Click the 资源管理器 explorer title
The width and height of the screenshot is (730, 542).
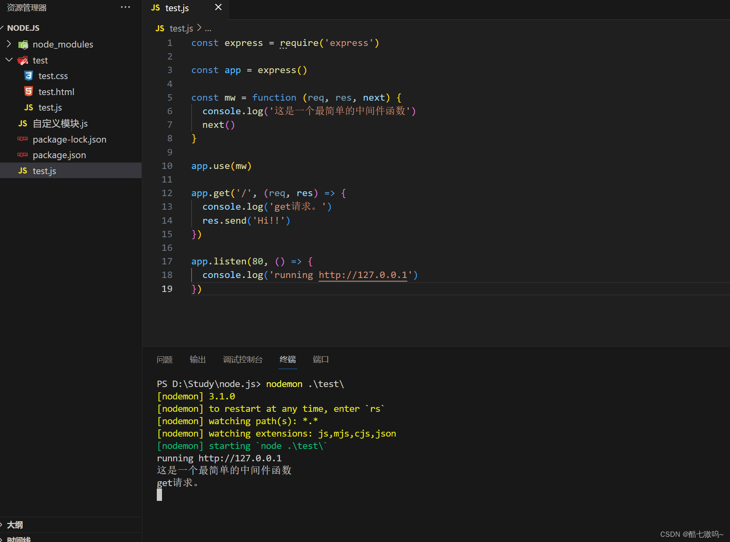(x=27, y=8)
